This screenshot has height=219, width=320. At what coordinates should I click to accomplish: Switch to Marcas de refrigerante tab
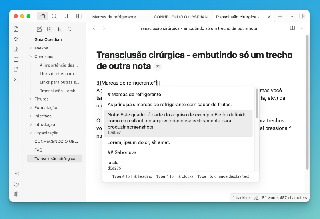click(114, 17)
